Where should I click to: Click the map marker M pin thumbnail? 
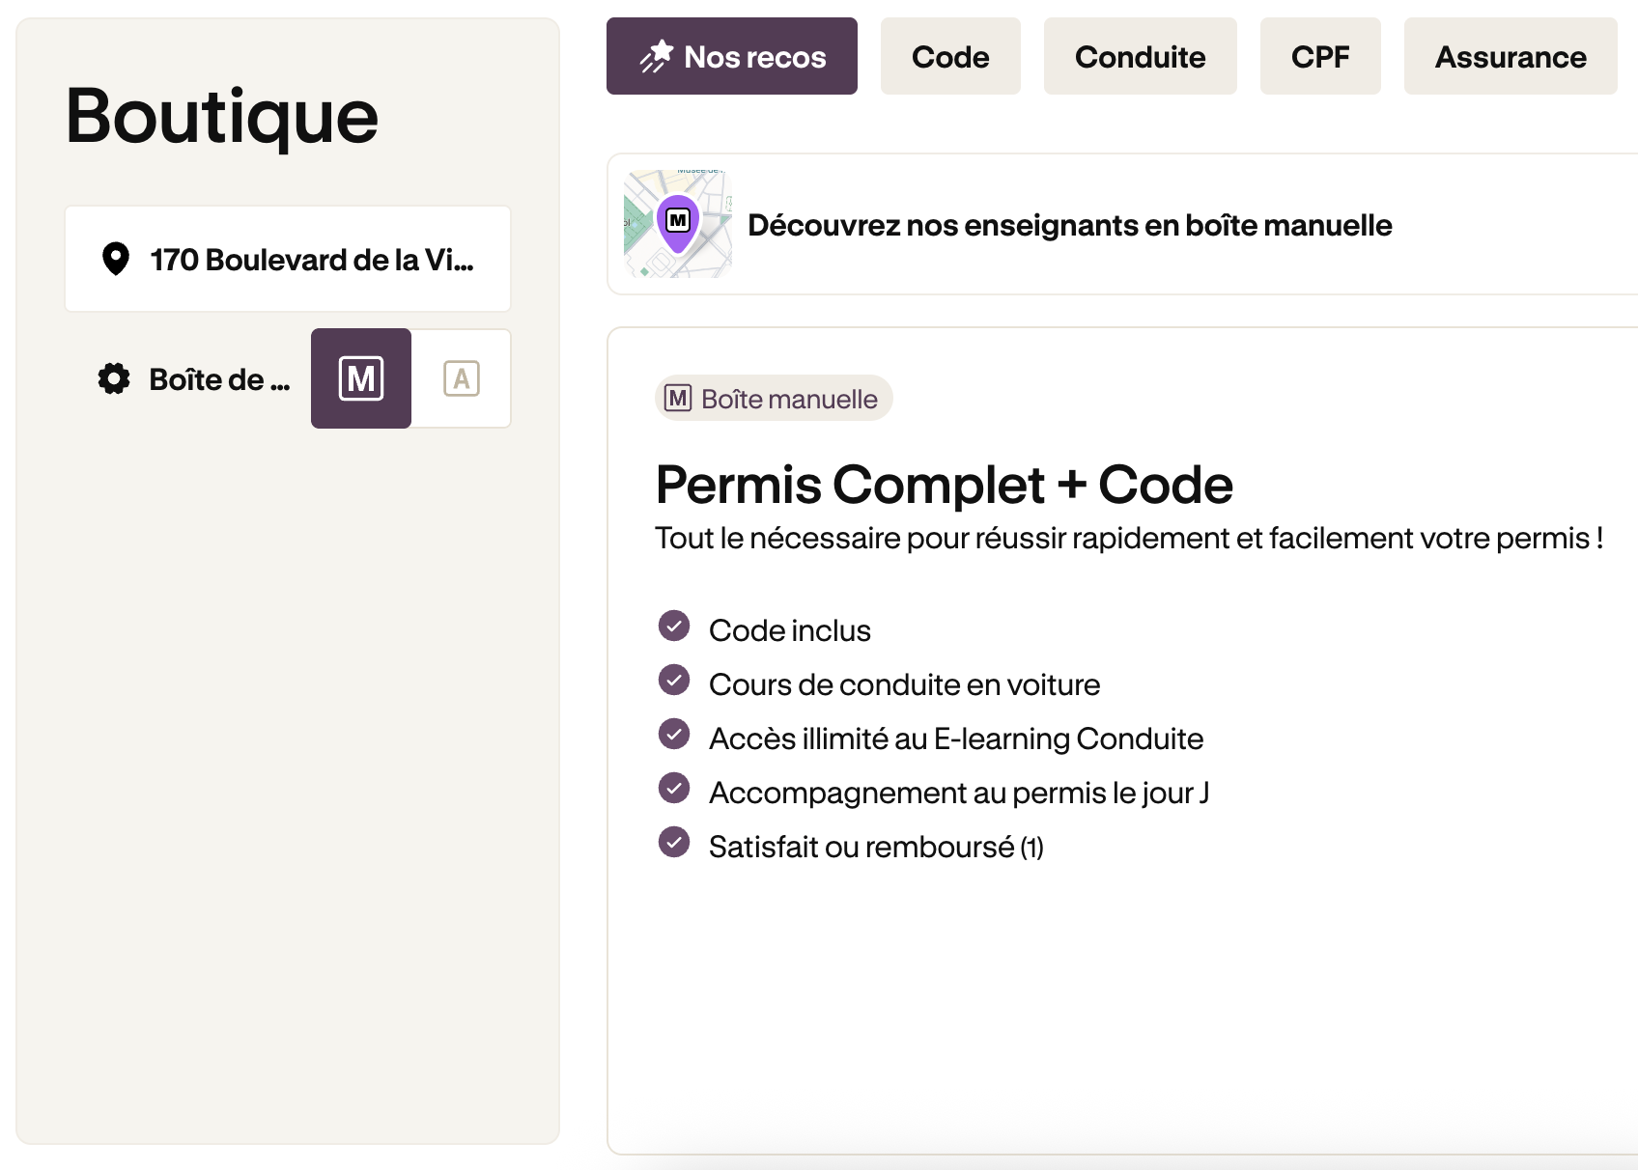pos(678,224)
